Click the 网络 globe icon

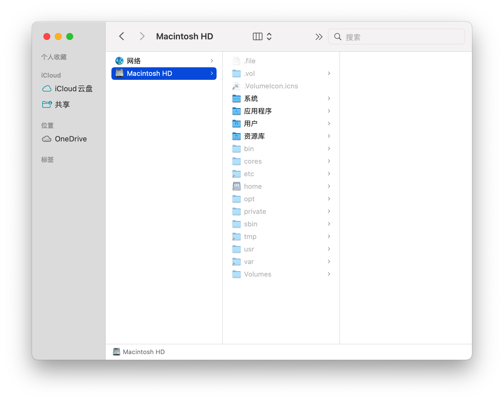pyautogui.click(x=119, y=61)
